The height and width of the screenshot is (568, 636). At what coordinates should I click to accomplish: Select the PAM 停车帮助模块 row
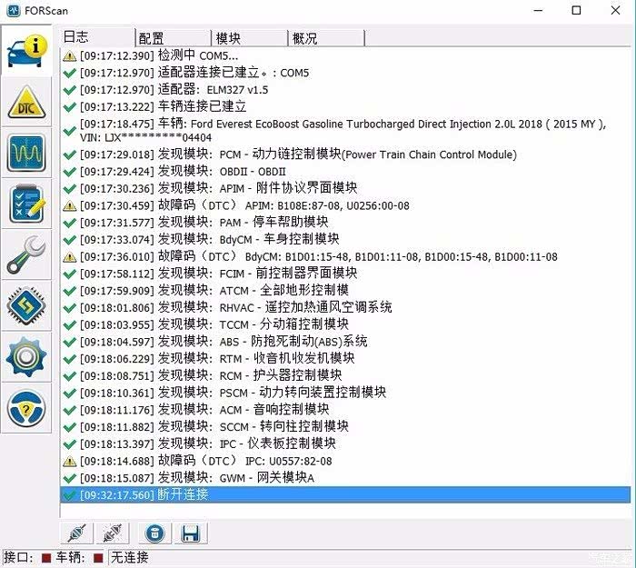tap(345, 223)
